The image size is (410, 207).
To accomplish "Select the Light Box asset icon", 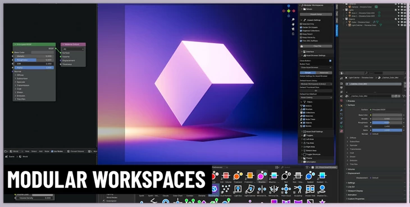I will click(x=238, y=189).
